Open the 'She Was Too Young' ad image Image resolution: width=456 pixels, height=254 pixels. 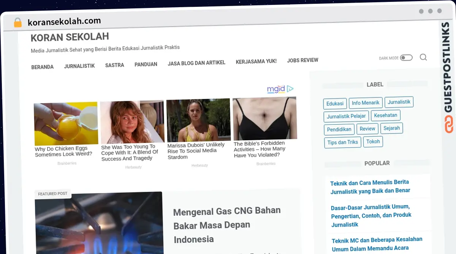(132, 122)
